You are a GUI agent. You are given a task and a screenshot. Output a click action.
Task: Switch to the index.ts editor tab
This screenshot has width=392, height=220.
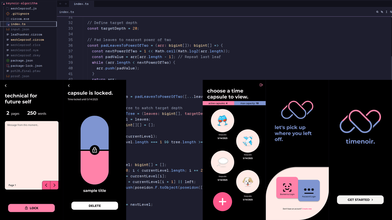pos(81,4)
